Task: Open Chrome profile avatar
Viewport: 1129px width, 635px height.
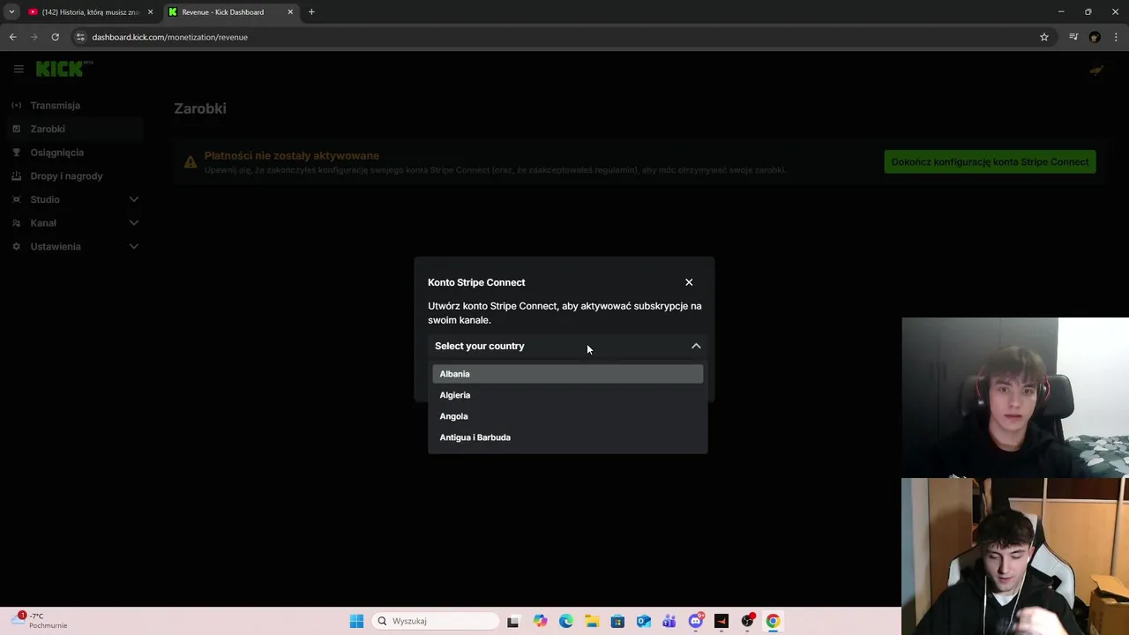Action: [1095, 37]
